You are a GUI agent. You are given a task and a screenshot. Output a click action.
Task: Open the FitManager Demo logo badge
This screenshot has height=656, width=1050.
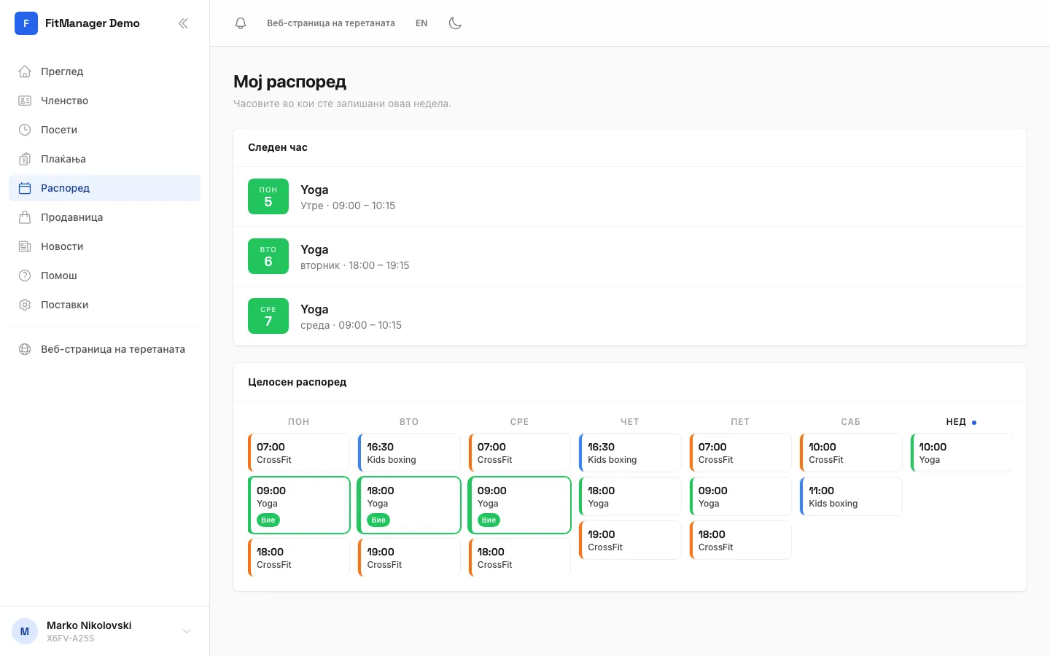26,23
